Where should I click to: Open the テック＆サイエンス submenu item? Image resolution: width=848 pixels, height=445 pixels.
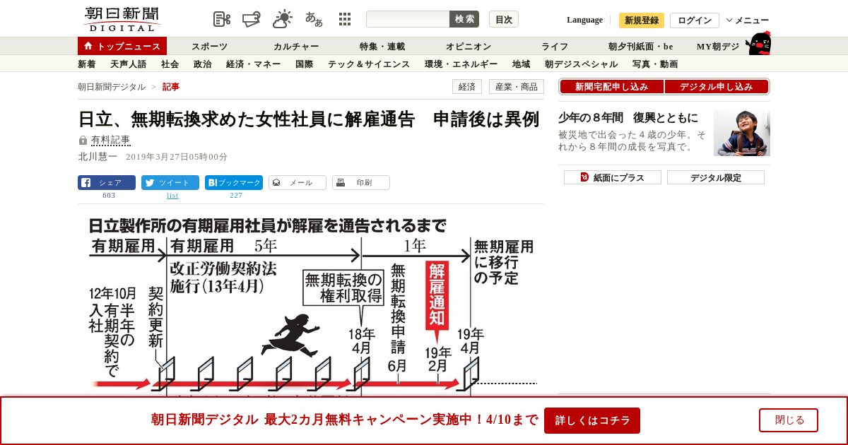coord(369,64)
